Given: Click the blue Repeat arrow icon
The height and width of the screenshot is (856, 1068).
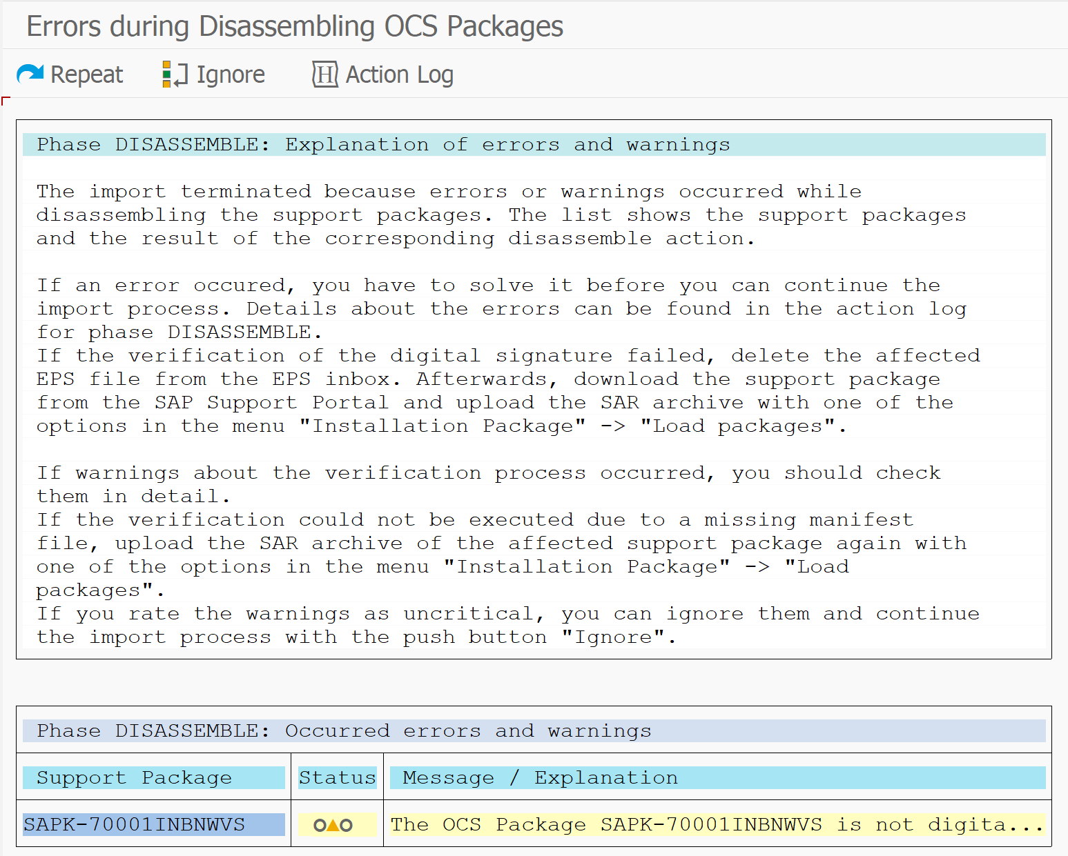Looking at the screenshot, I should pyautogui.click(x=30, y=74).
